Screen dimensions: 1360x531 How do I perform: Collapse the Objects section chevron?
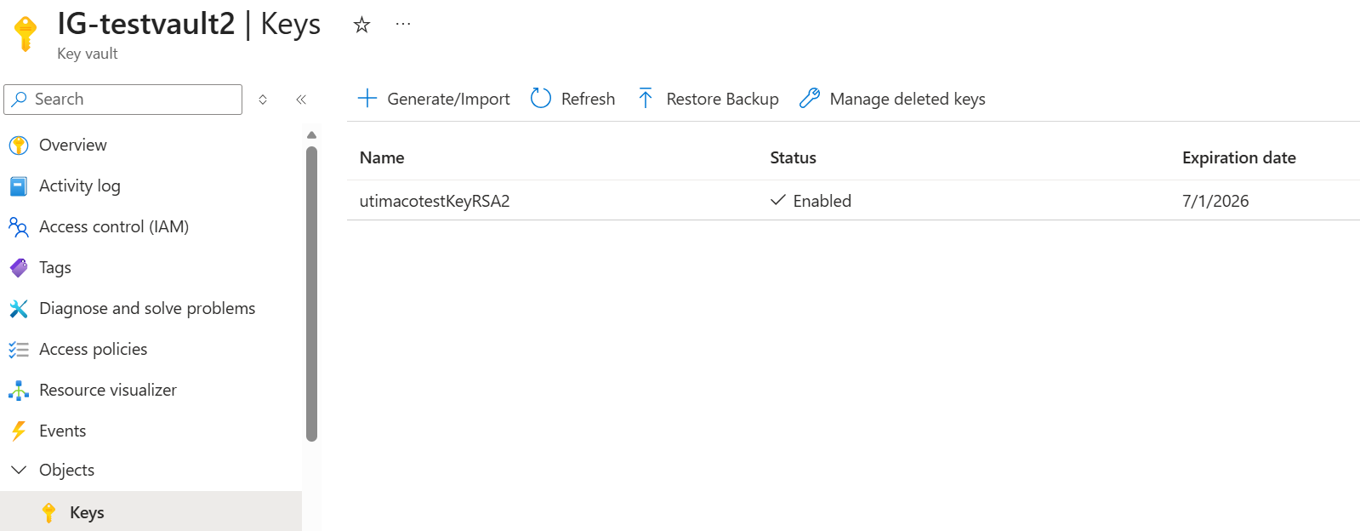[x=19, y=470]
